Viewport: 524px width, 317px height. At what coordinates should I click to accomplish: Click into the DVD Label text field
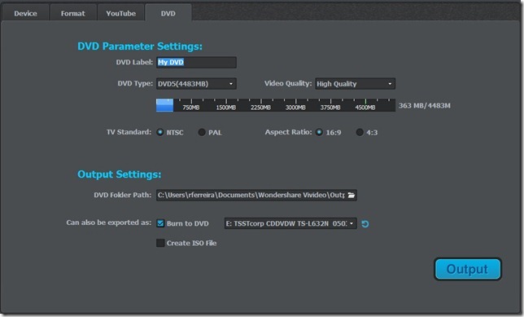click(x=196, y=62)
